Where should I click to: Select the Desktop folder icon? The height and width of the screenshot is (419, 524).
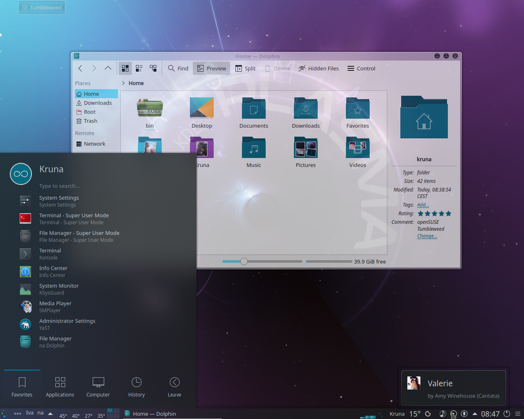[x=202, y=108]
